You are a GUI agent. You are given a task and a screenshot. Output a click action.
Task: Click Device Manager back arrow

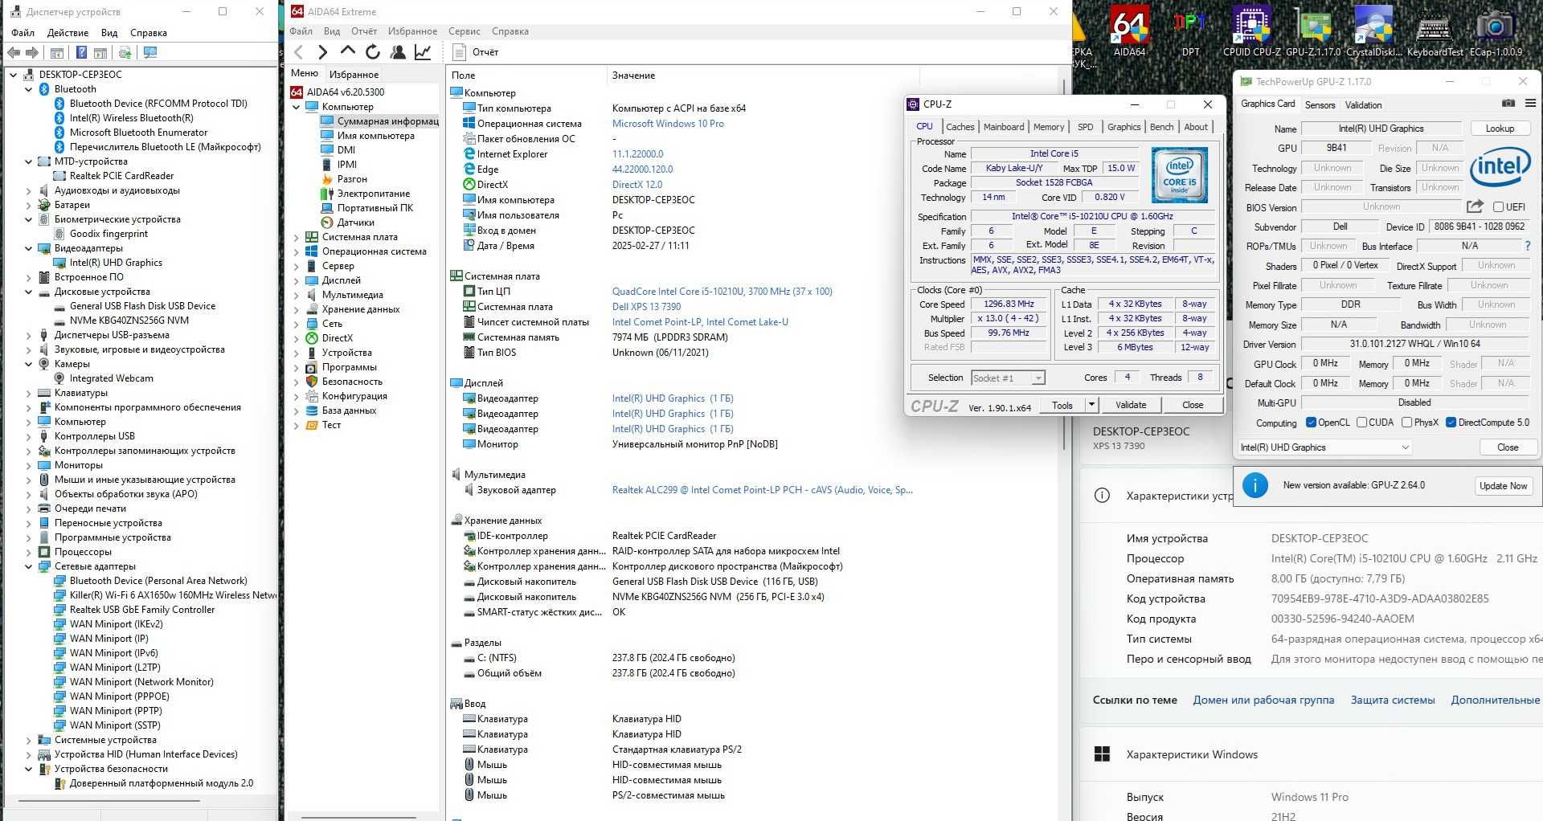click(14, 53)
